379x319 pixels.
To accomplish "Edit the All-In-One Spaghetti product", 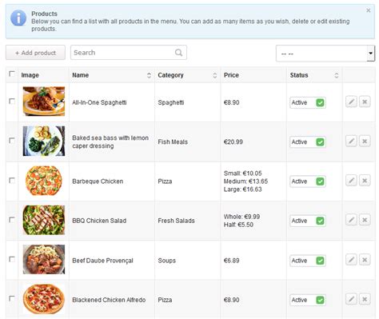I will click(351, 102).
